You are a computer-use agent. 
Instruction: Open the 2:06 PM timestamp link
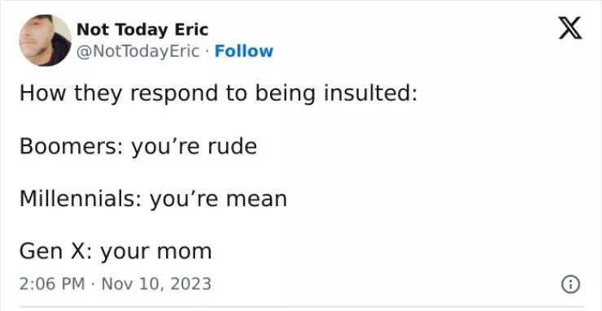tap(52, 284)
